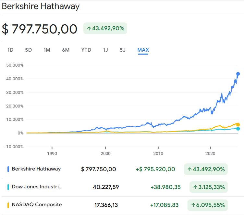Click the large $ 797.750,00 price
Screen dimensions: 244x215
click(x=40, y=29)
